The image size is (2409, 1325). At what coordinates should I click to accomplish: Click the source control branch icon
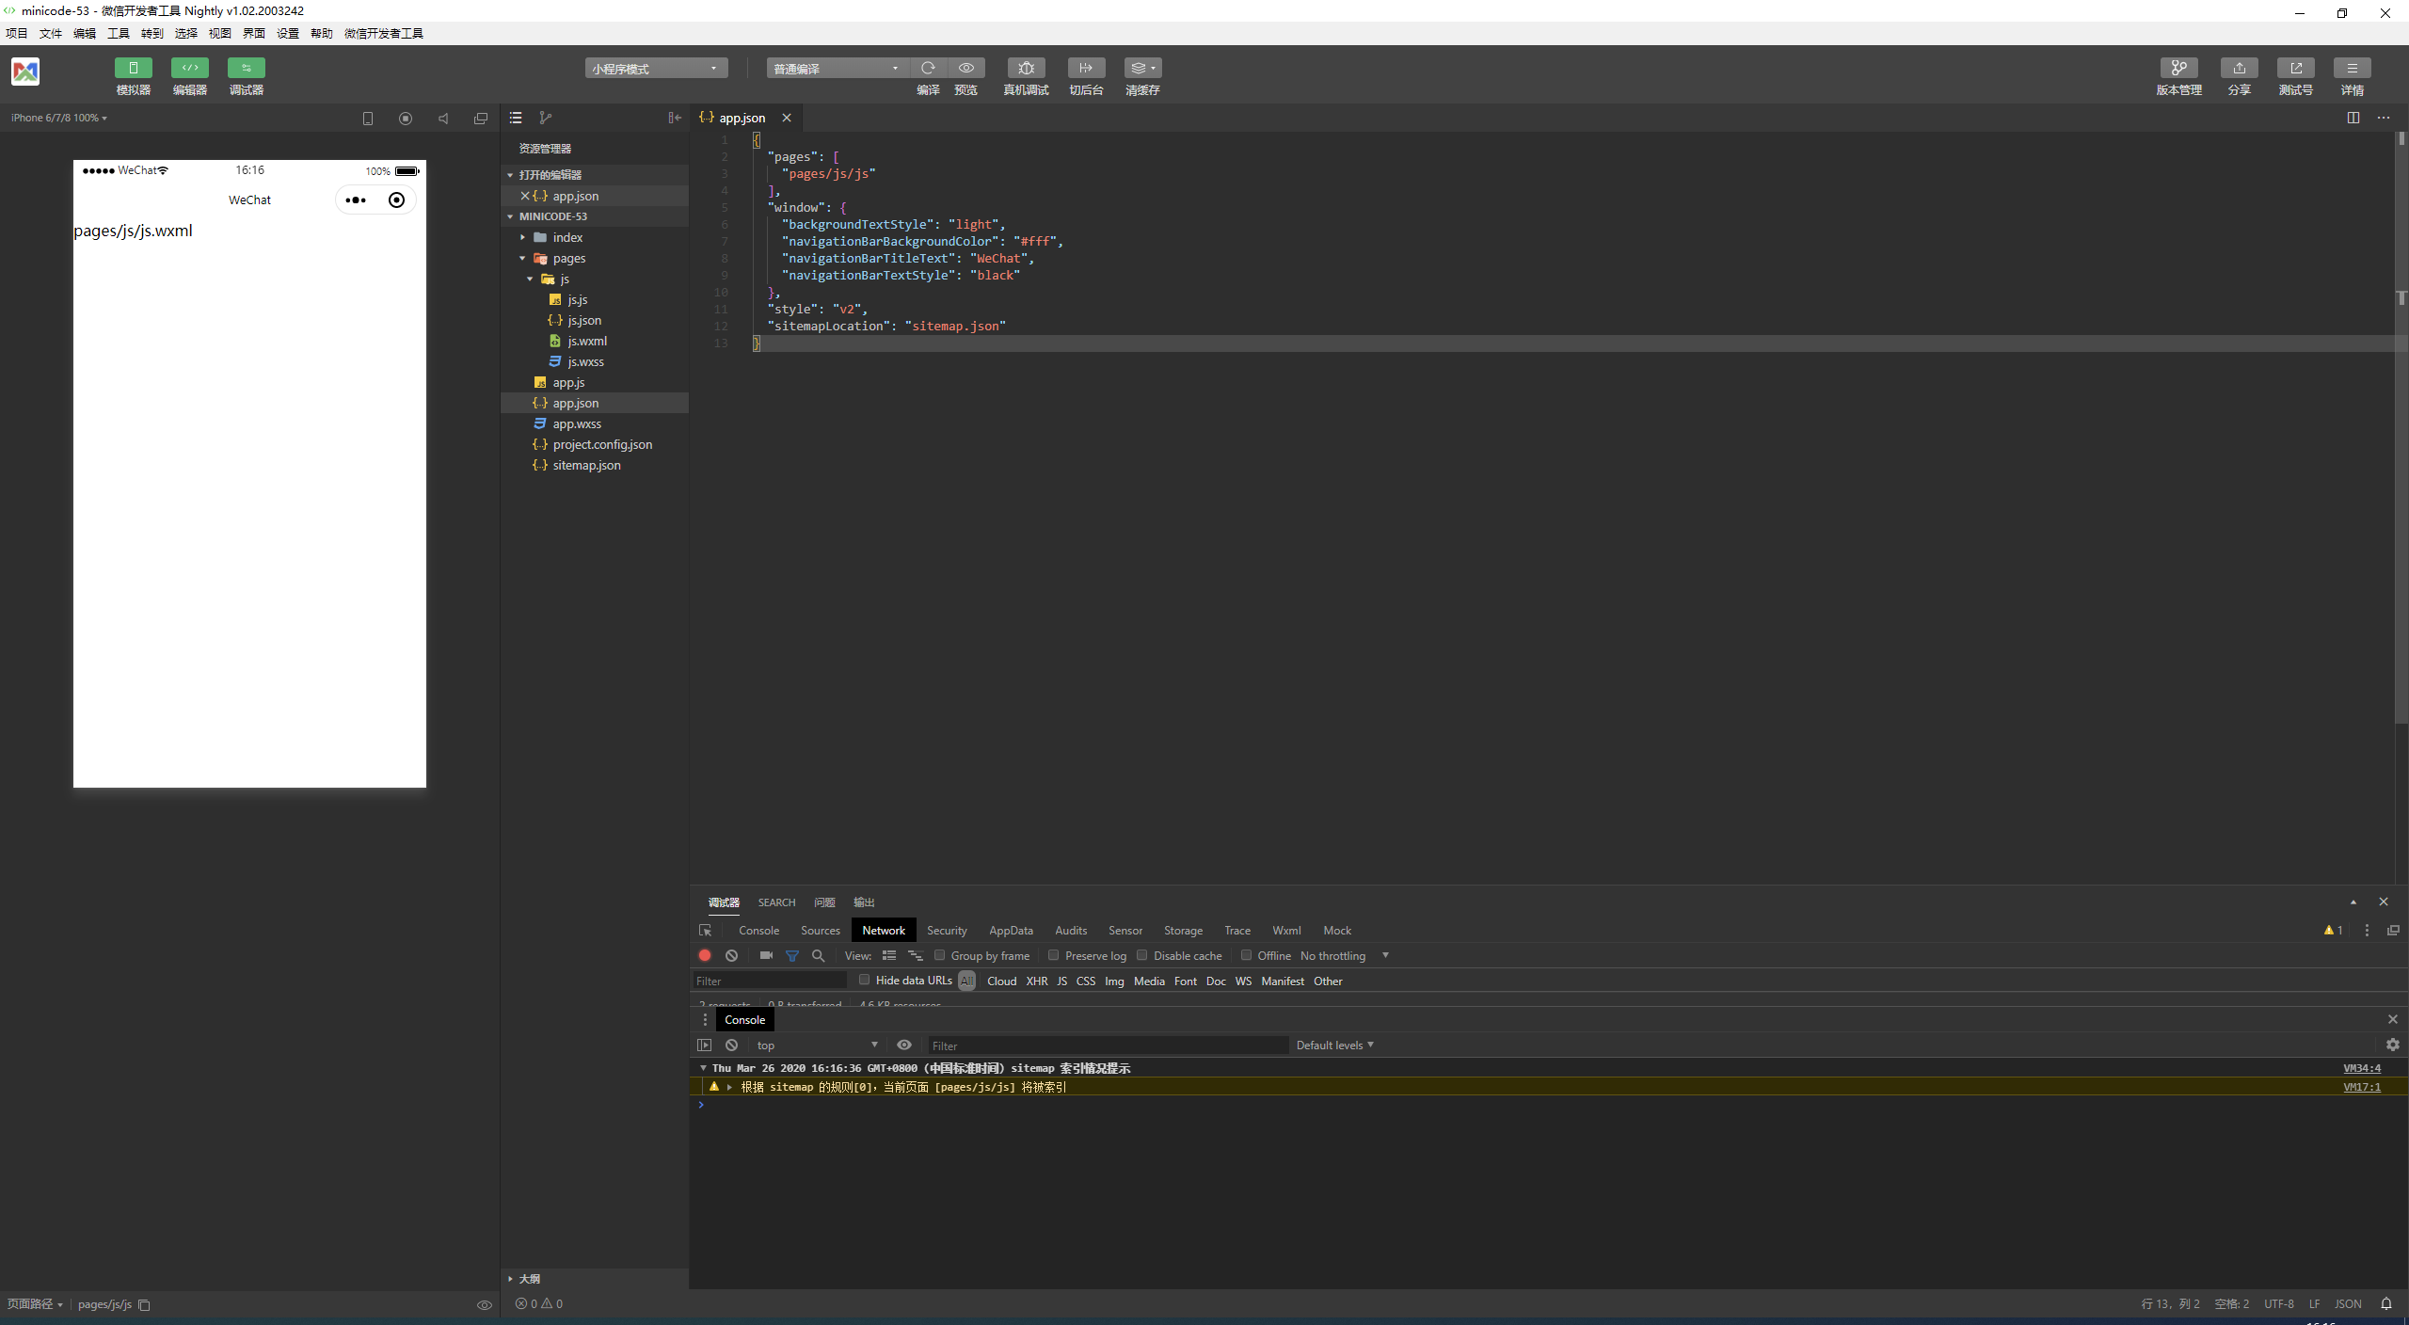click(545, 118)
